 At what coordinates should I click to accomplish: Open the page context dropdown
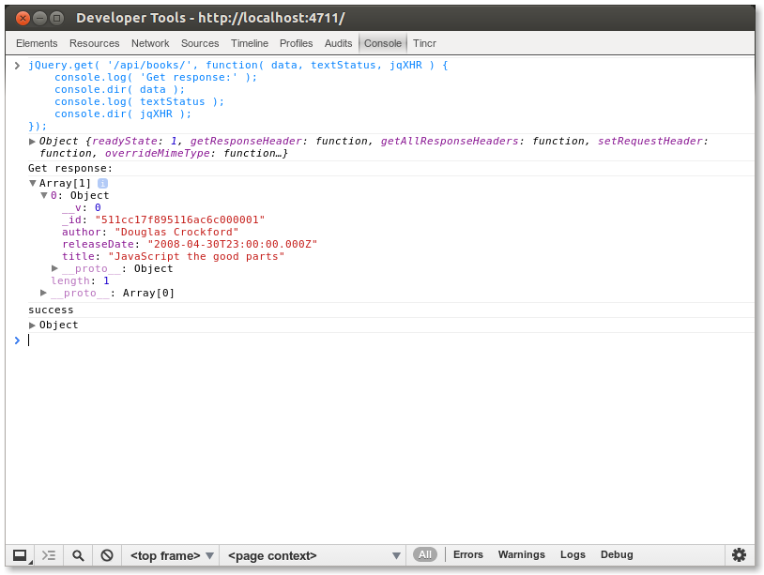coord(314,555)
